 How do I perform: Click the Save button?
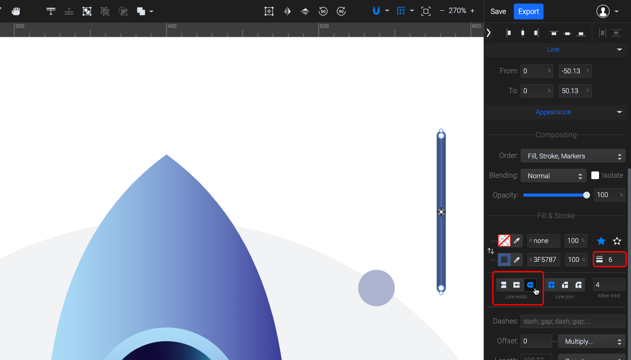pos(498,11)
